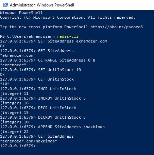The width and height of the screenshot is (154, 155).
Task: Click the yellow redis-cli command text
Action: (68, 36)
